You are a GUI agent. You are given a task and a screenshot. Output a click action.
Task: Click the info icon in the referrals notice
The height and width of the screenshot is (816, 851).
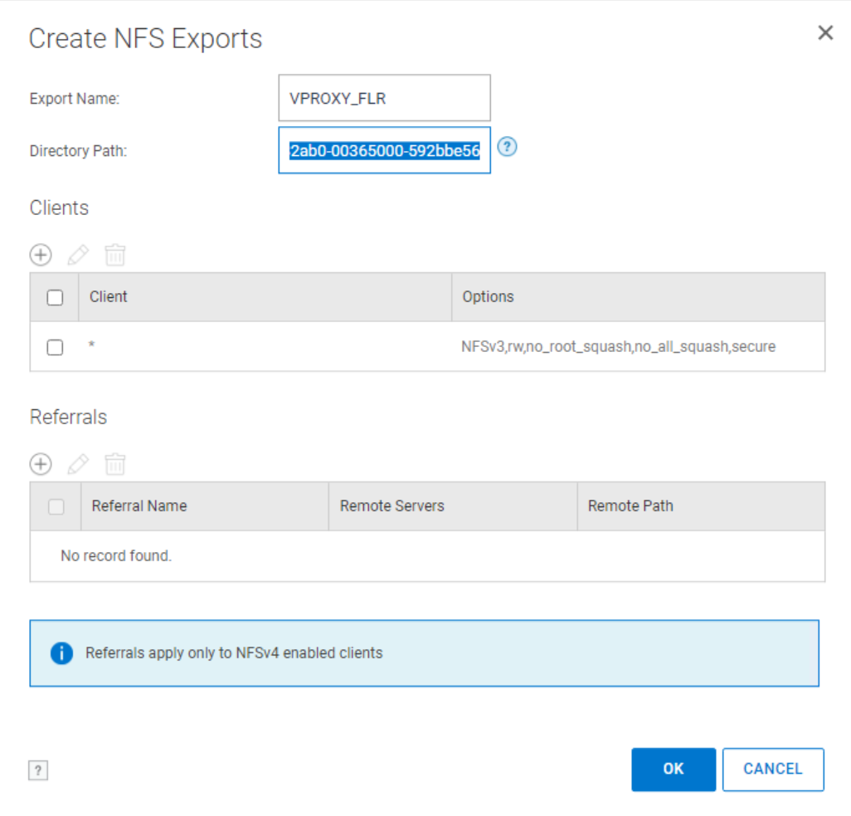click(x=61, y=653)
